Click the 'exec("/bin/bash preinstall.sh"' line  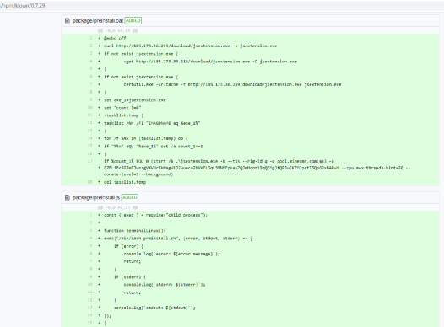[178, 239]
